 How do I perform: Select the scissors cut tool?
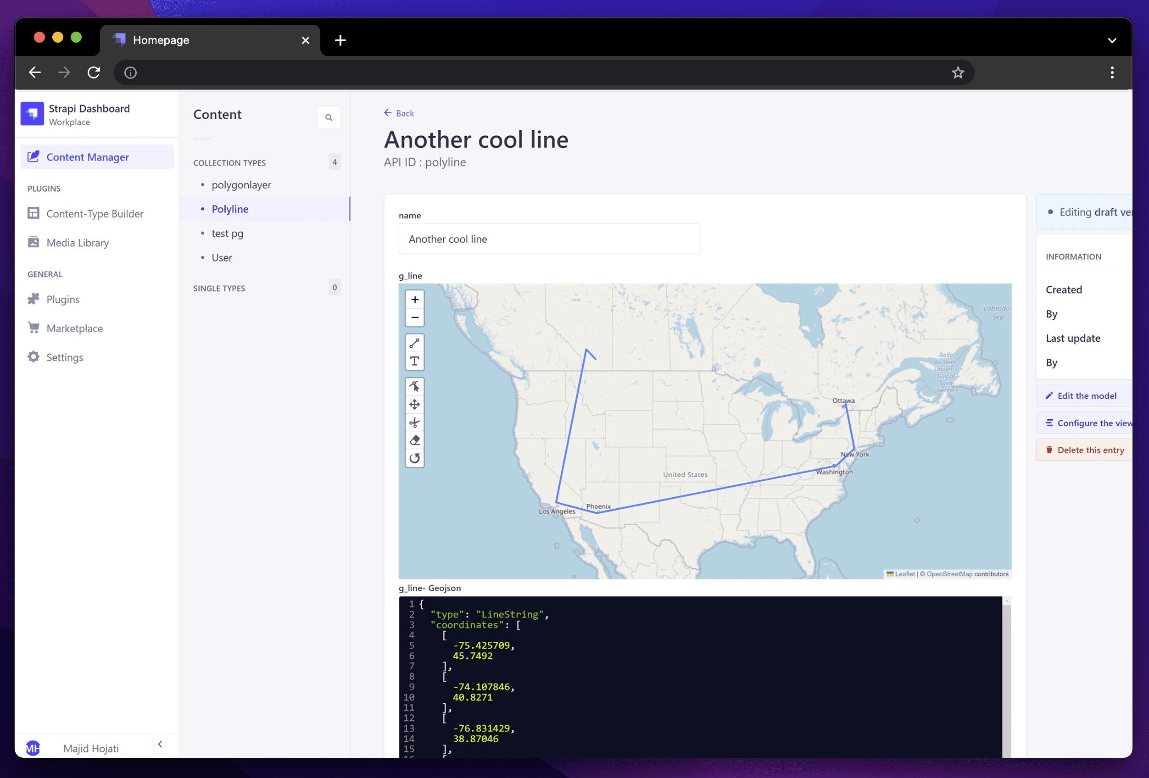tap(414, 422)
